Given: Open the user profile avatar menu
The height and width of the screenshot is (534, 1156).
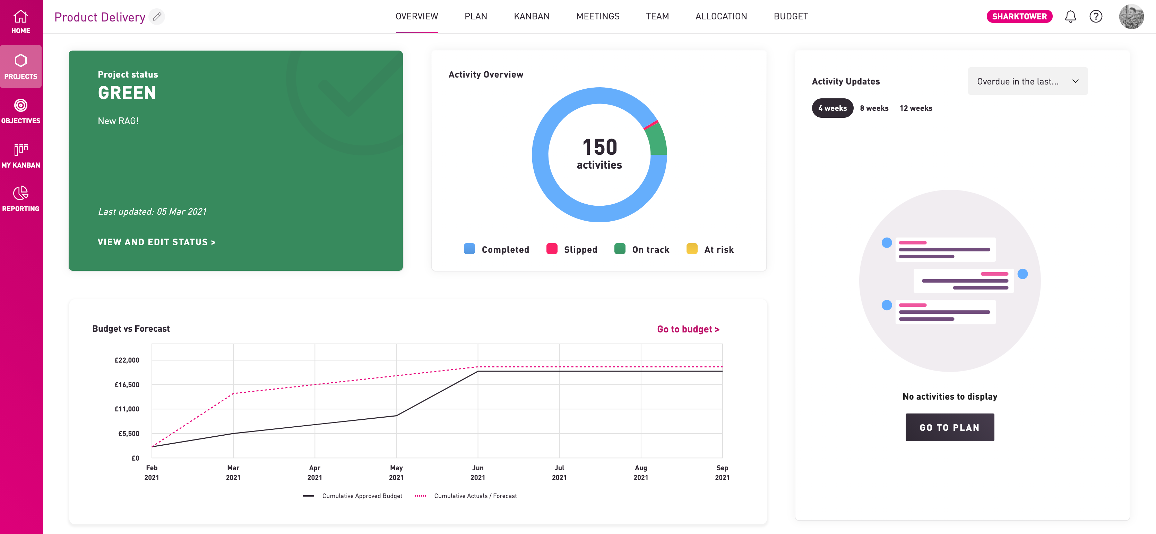Looking at the screenshot, I should (1131, 17).
